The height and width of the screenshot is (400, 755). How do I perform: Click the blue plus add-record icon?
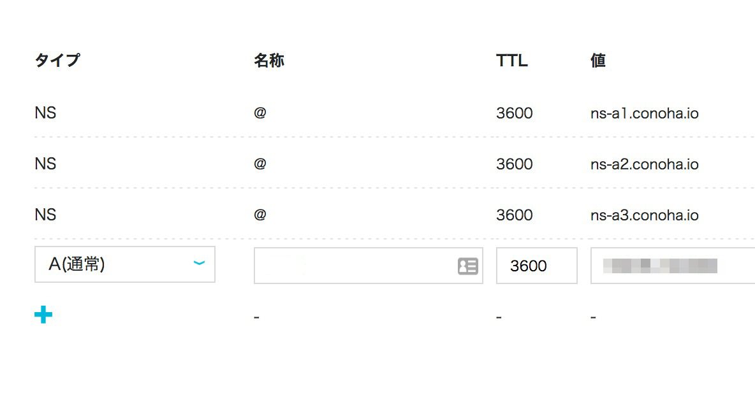(43, 315)
